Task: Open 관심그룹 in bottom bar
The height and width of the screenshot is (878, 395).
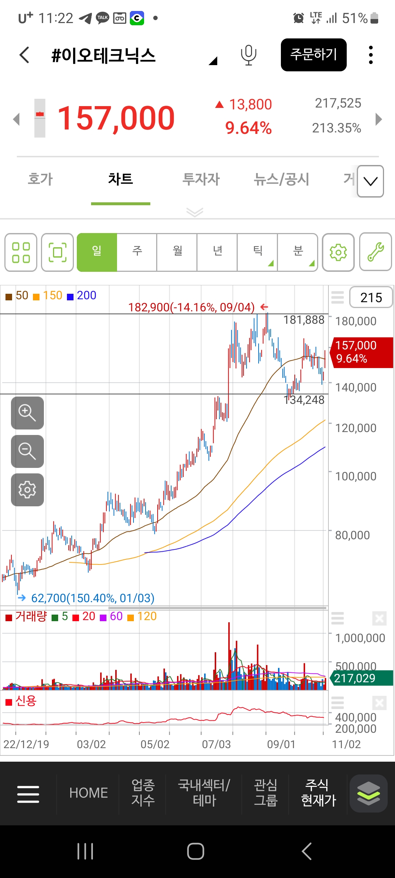Action: pos(266,793)
